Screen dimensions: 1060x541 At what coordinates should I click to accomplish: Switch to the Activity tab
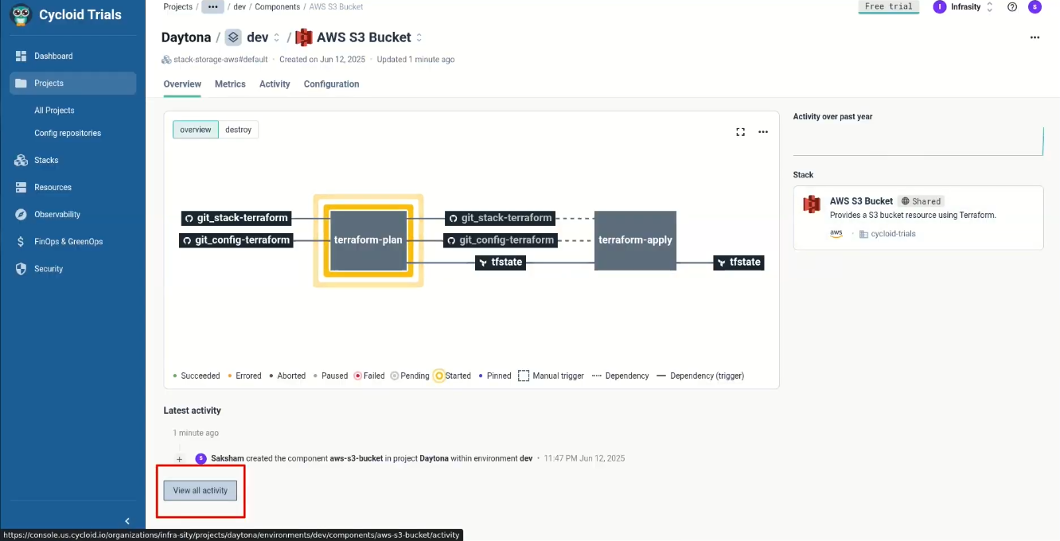click(x=275, y=84)
